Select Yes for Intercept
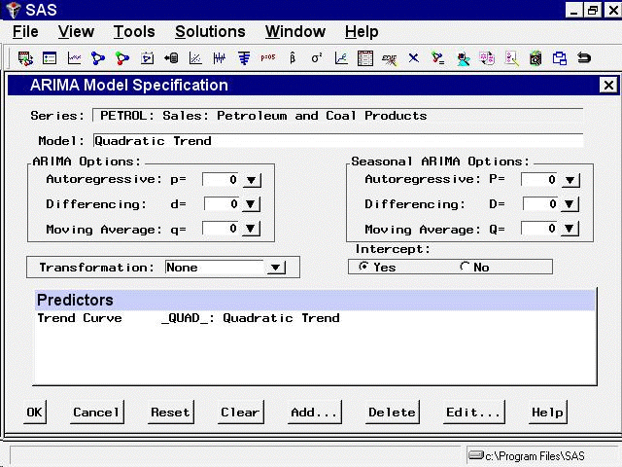 click(x=364, y=268)
